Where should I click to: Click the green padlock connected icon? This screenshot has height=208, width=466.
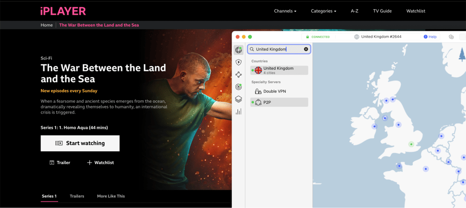tap(307, 37)
